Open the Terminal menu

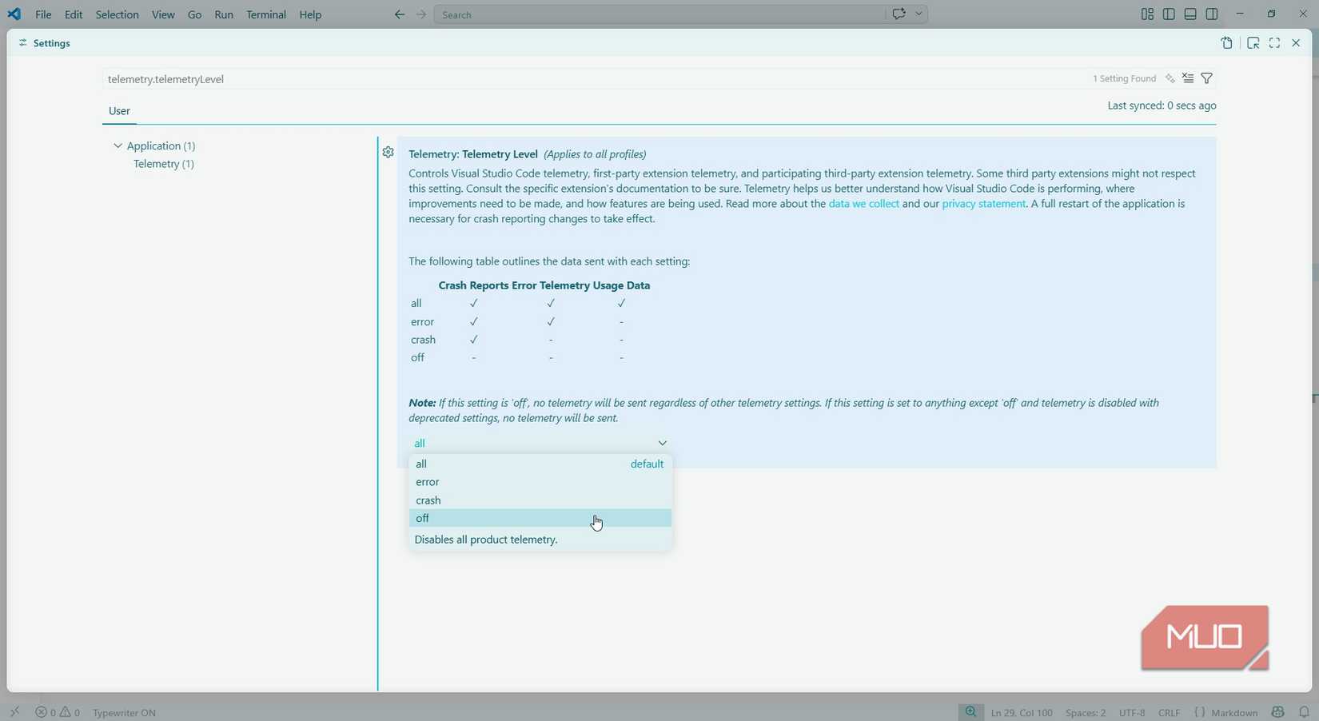pos(265,14)
